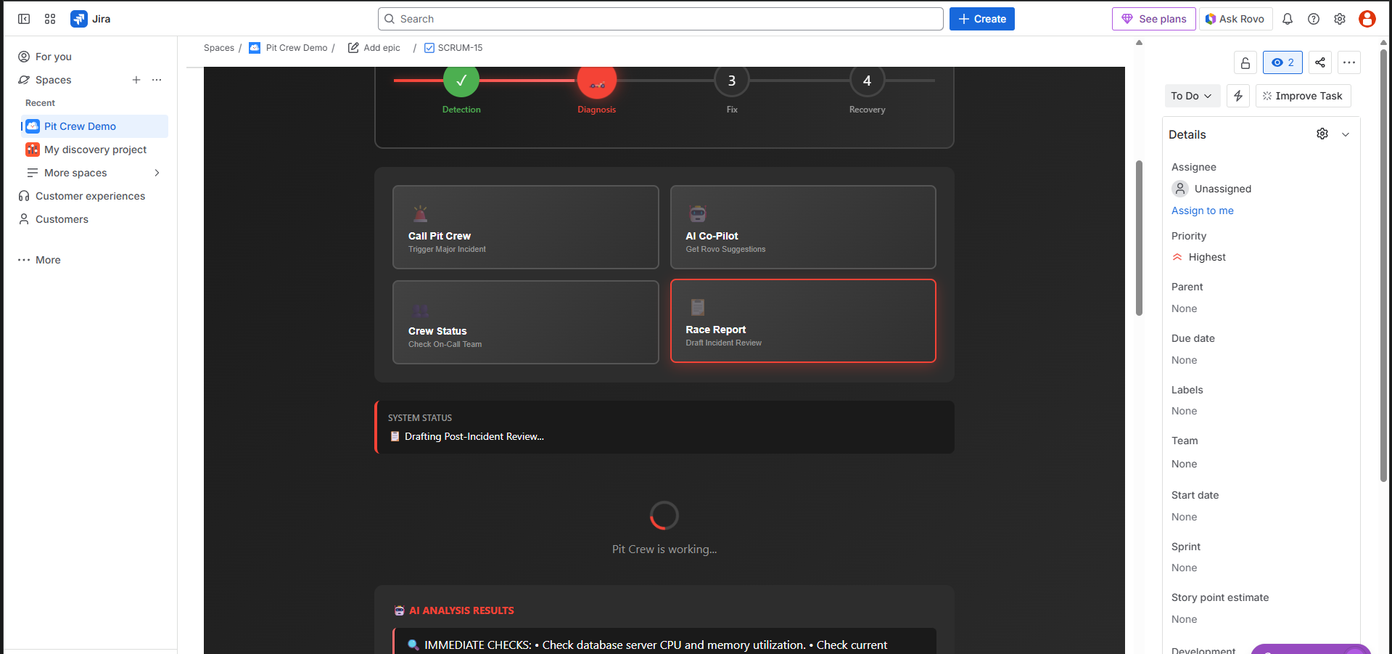Open For you in sidebar
Screen dimensions: 1392x654
[93, 57]
